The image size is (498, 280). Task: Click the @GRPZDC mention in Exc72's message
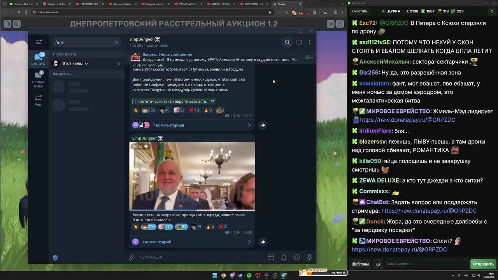pos(394,23)
